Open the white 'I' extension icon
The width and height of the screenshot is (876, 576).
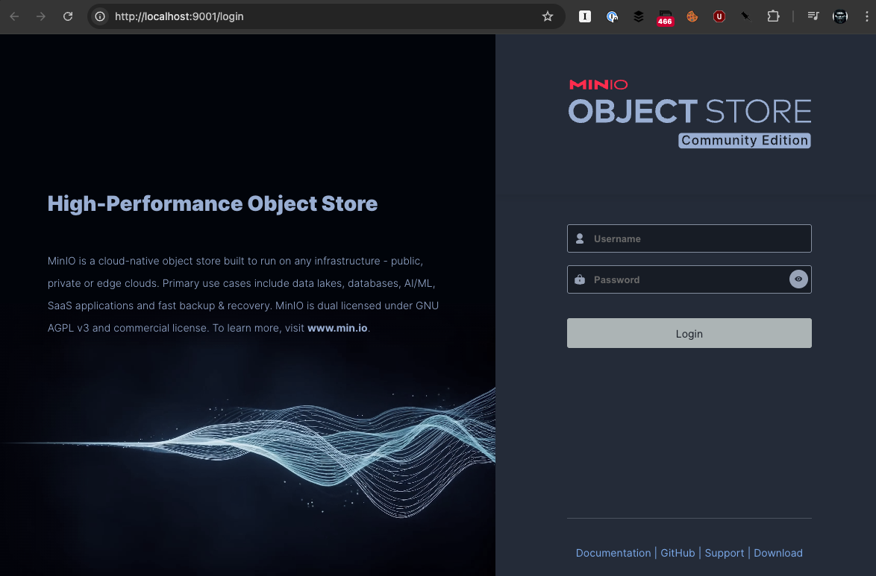584,16
